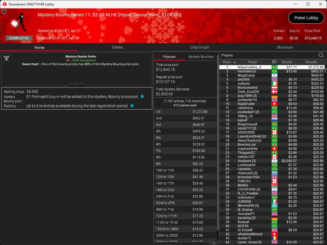This screenshot has height=245, width=327.
Task: Sort the player list by Results
Action: [x=311, y=62]
